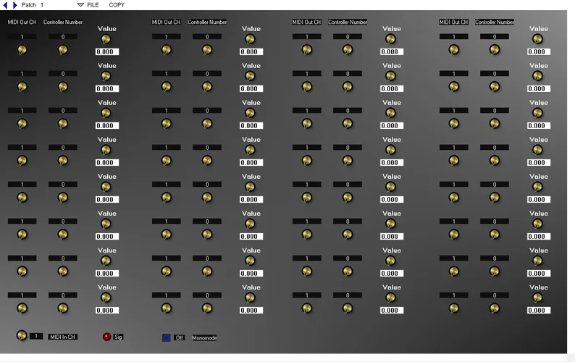Screen dimensions: 575x362
Task: Click the Off state label beside Monomode
Action: (x=179, y=338)
